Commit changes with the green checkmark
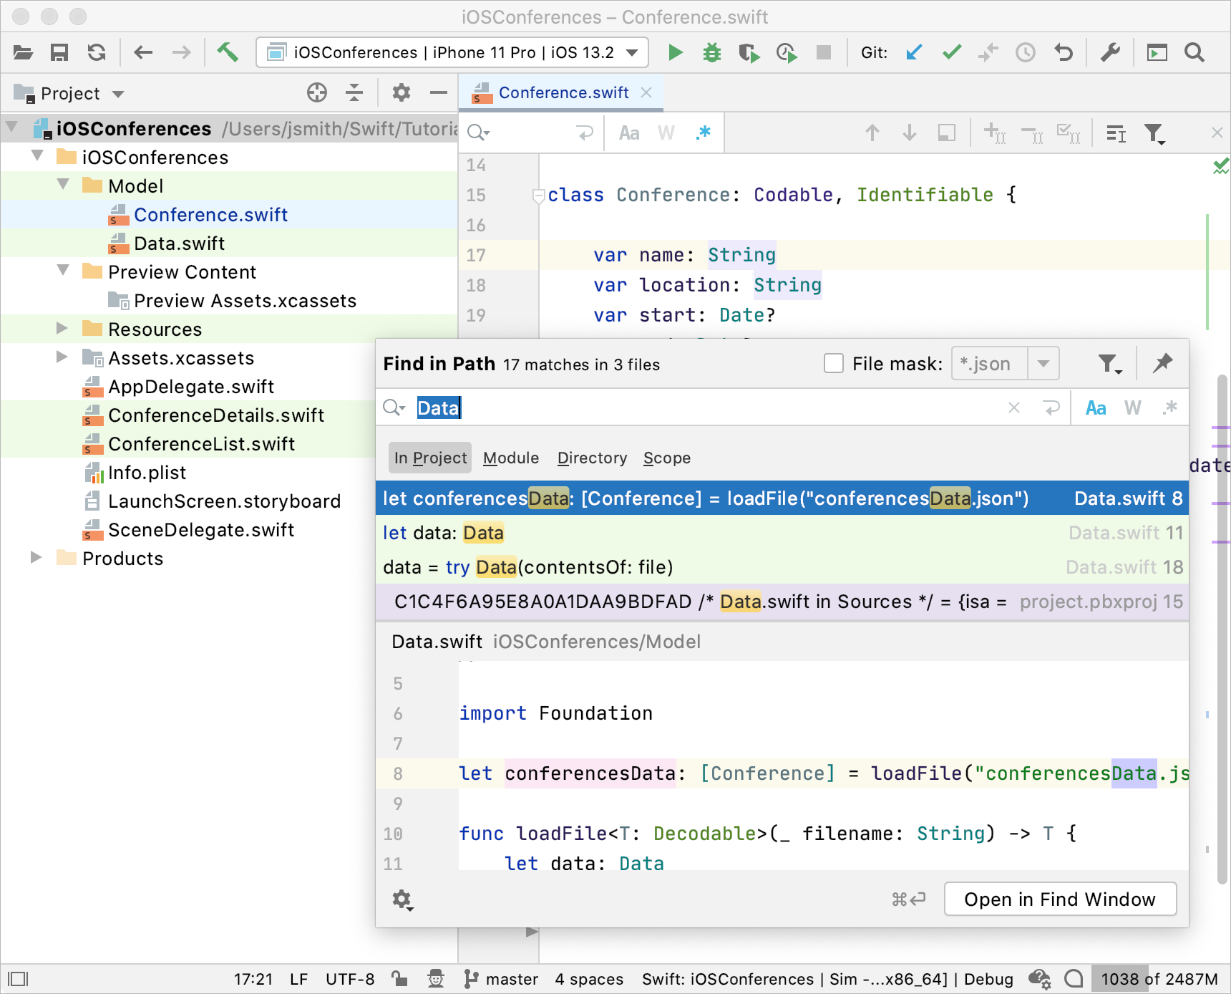This screenshot has width=1231, height=994. click(952, 52)
